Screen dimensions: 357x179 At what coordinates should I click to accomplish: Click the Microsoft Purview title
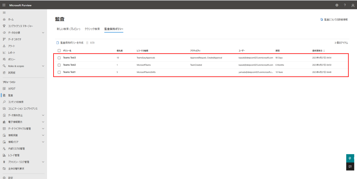[20, 5]
